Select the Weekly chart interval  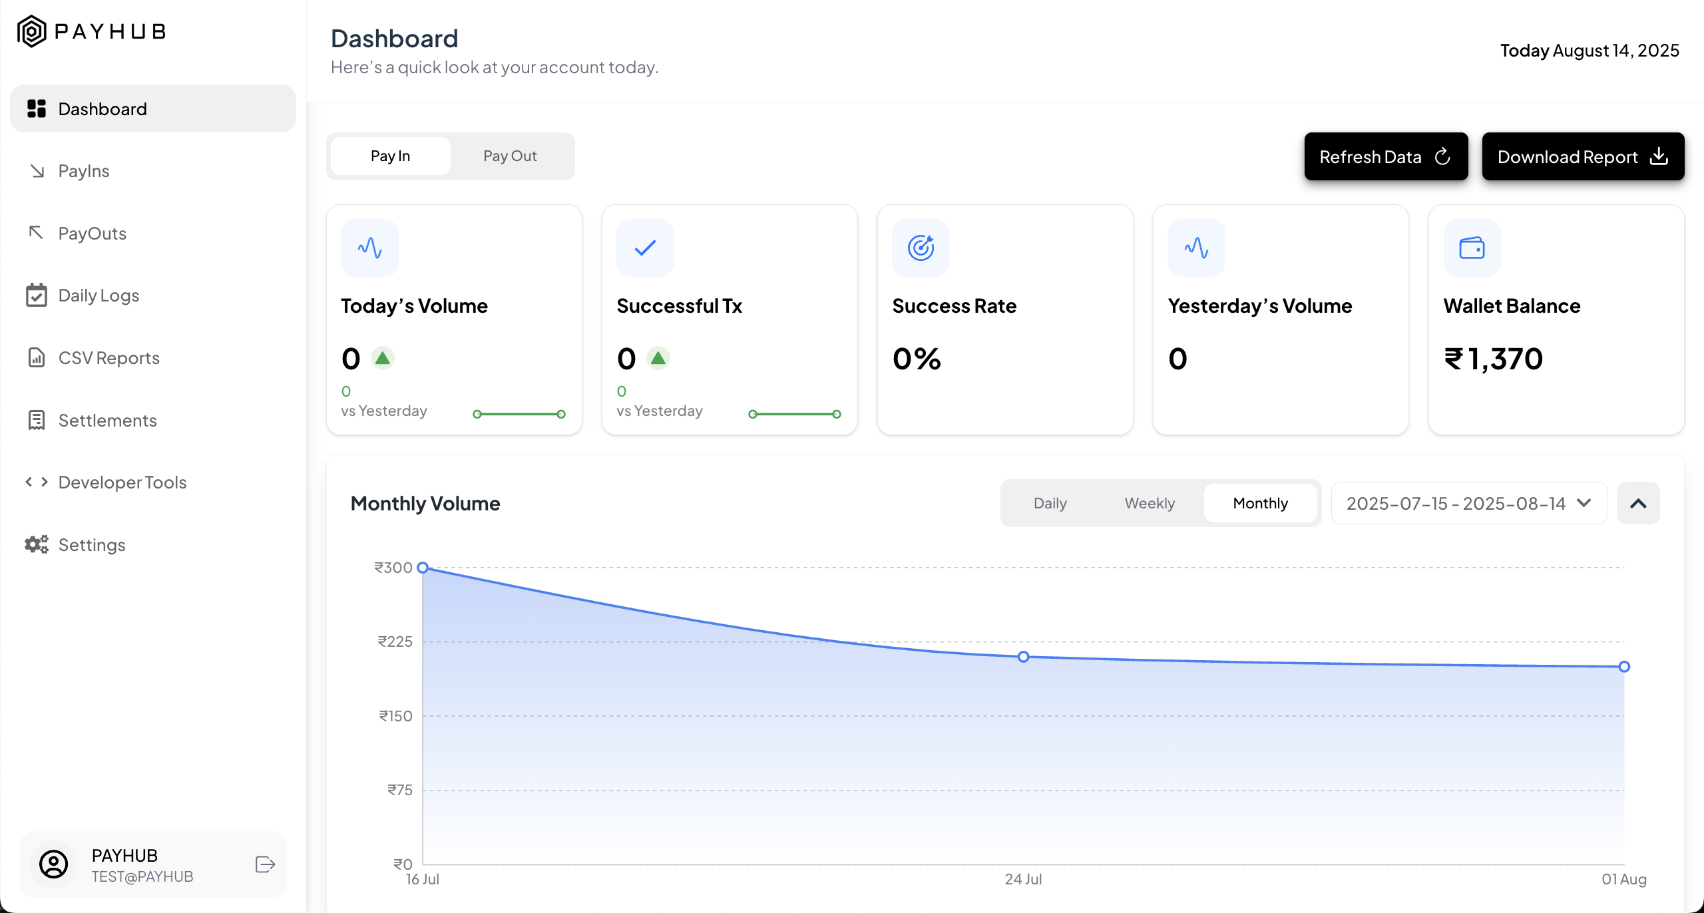point(1150,503)
